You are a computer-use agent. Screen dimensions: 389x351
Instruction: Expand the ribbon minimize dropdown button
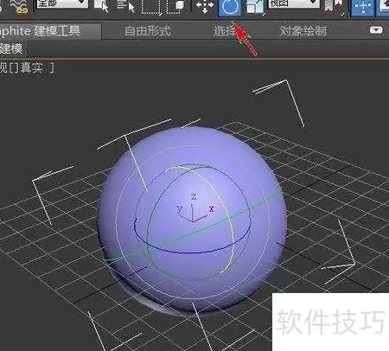pyautogui.click(x=376, y=30)
